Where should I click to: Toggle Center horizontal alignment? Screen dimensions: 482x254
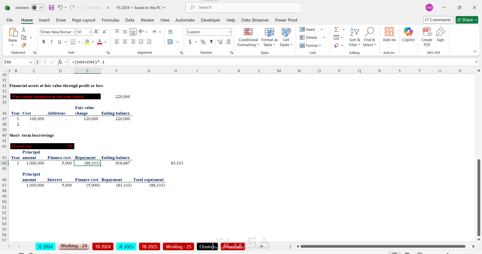pos(125,42)
